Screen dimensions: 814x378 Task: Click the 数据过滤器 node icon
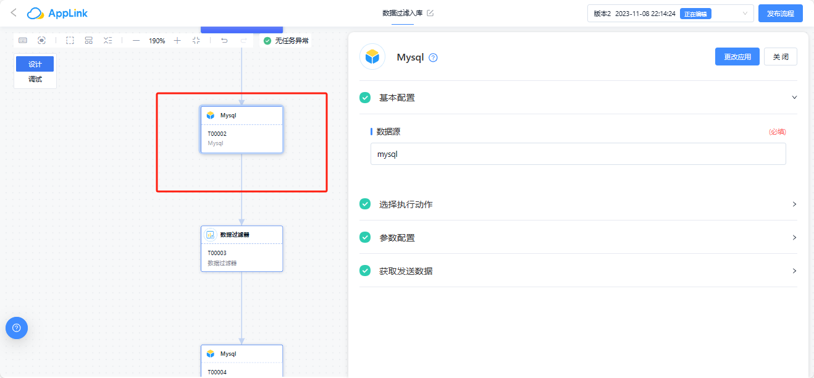click(210, 235)
